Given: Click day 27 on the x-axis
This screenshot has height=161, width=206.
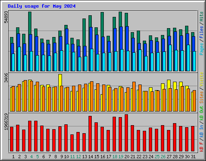Looking at the screenshot, I should pos(169,157).
